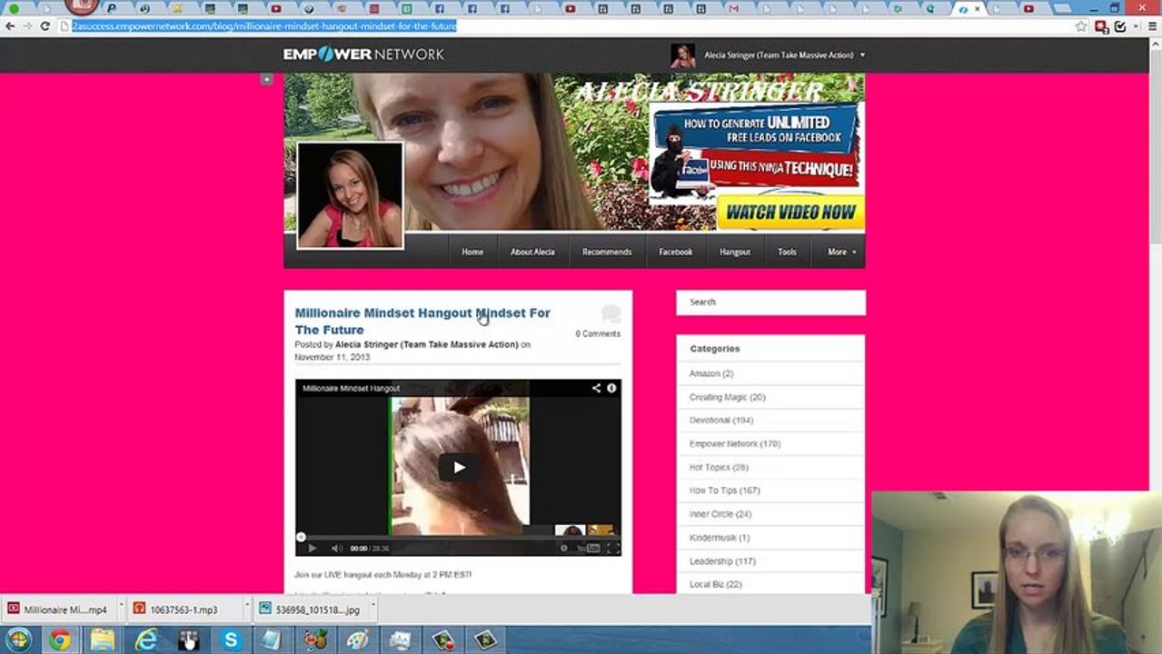This screenshot has width=1162, height=654.
Task: Open the How To Tips (167) category
Action: point(724,490)
